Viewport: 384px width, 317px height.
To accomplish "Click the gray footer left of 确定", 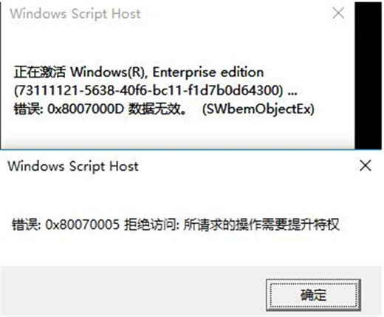I will pyautogui.click(x=133, y=290).
